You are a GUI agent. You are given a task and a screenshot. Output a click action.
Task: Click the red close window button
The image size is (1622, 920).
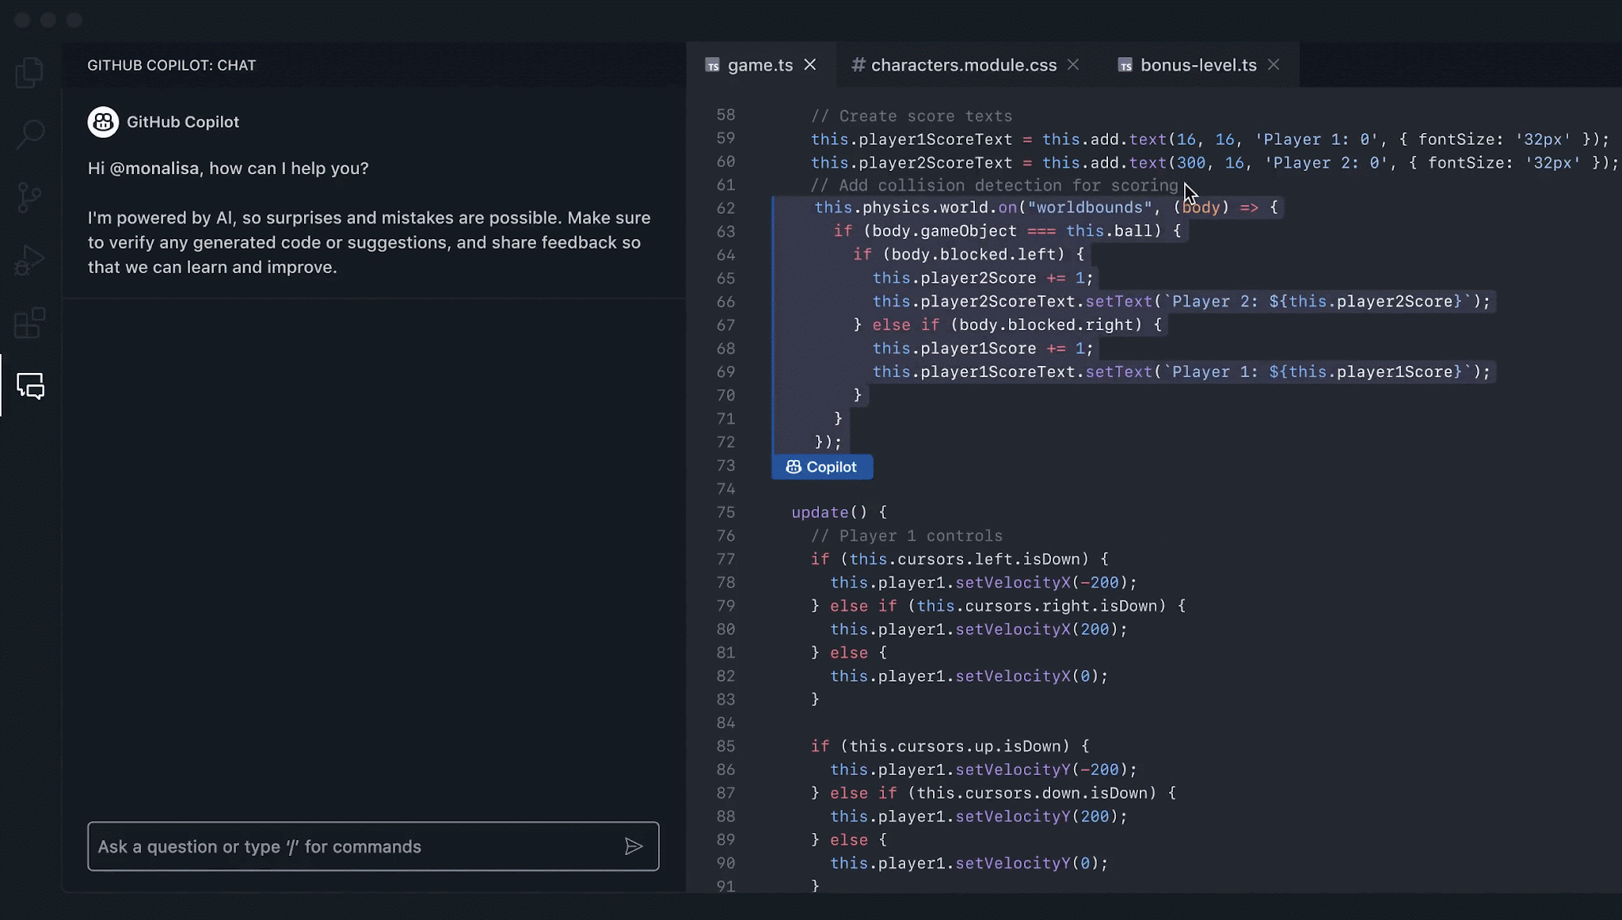pyautogui.click(x=22, y=20)
